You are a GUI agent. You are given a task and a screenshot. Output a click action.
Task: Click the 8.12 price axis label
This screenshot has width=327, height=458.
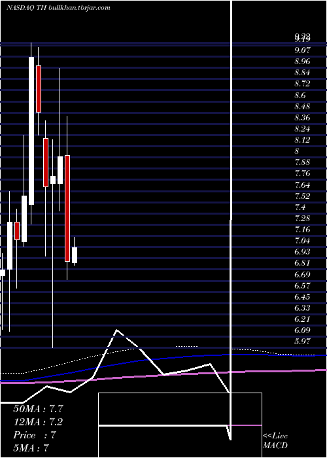(x=302, y=140)
